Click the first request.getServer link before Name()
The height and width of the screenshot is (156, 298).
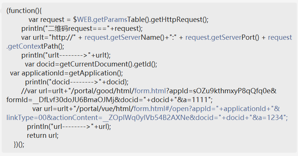pos(113,38)
